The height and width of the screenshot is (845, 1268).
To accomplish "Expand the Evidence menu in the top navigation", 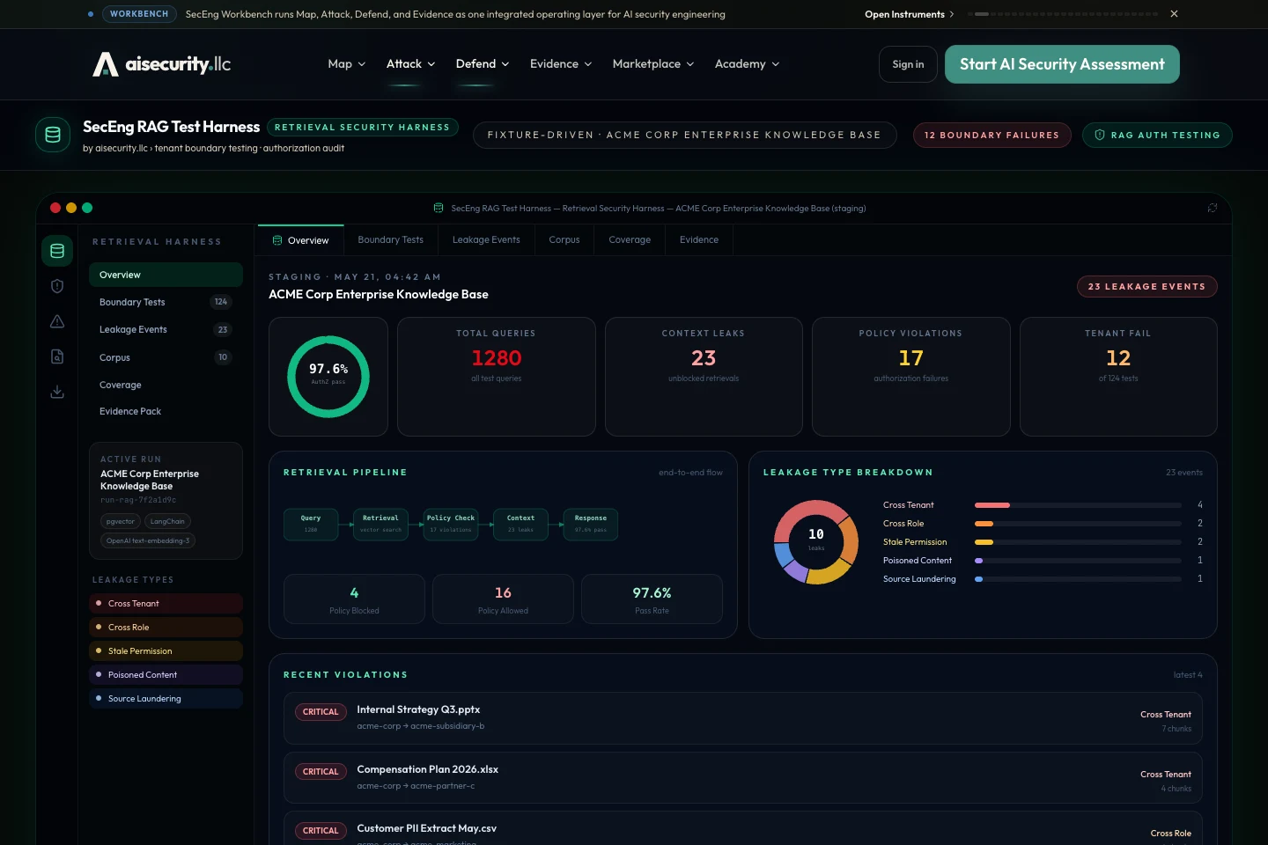I will pyautogui.click(x=561, y=64).
